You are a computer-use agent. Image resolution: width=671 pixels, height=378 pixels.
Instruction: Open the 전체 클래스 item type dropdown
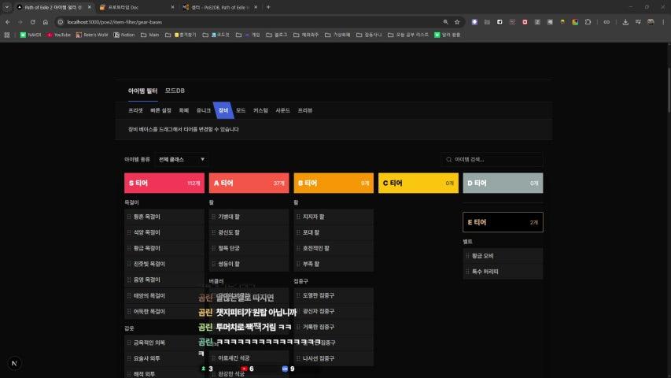pyautogui.click(x=182, y=159)
